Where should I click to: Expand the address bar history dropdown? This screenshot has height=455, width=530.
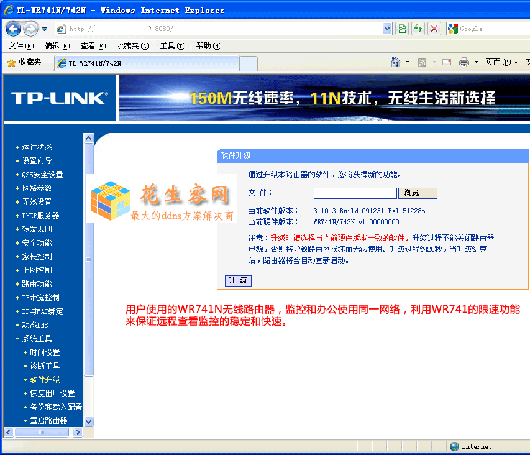pyautogui.click(x=387, y=29)
